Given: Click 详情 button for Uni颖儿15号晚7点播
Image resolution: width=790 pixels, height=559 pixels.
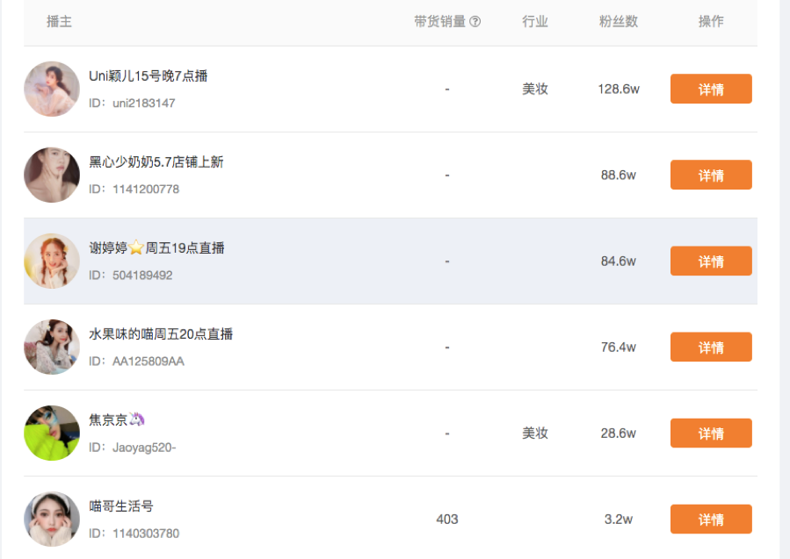Looking at the screenshot, I should pos(711,89).
